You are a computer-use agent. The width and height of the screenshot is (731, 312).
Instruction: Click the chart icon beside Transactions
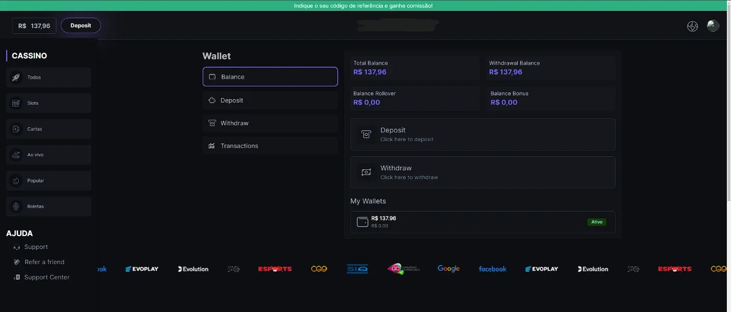click(x=212, y=146)
